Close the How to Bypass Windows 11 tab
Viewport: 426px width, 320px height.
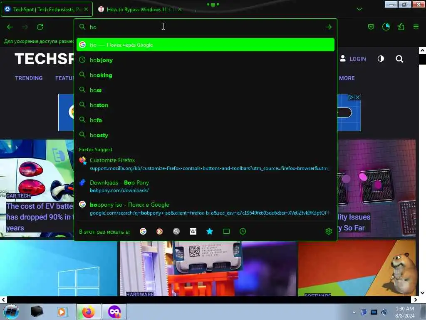(x=180, y=9)
